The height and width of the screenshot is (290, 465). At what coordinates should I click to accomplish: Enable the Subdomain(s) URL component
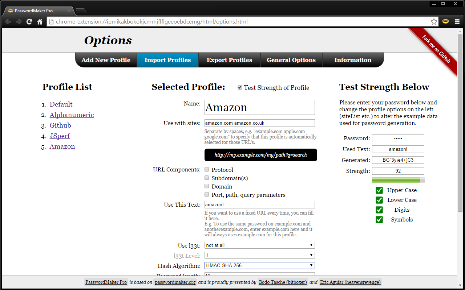(207, 178)
